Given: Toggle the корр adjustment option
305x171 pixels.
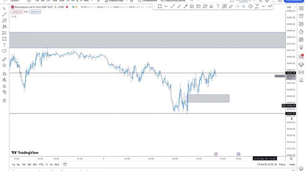Looking at the screenshot, I should point(292,164).
